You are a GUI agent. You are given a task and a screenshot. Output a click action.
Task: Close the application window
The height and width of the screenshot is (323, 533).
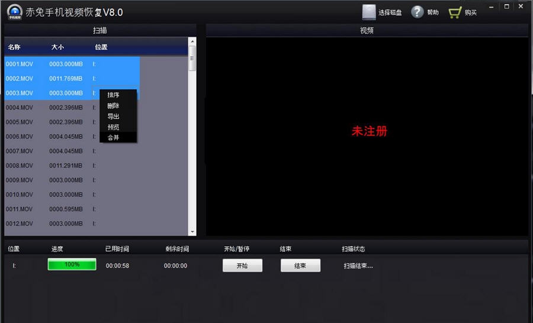[x=521, y=7]
